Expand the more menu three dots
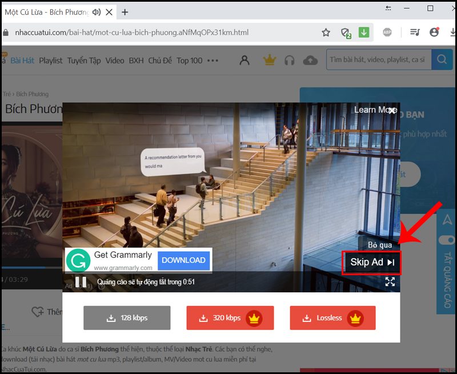Image resolution: width=457 pixels, height=374 pixels. point(213,61)
